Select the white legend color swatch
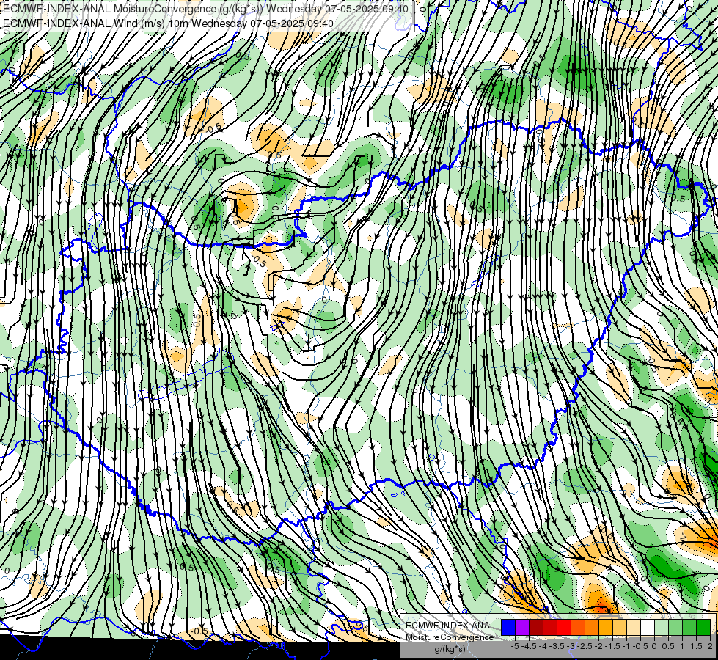The width and height of the screenshot is (718, 660). click(648, 627)
